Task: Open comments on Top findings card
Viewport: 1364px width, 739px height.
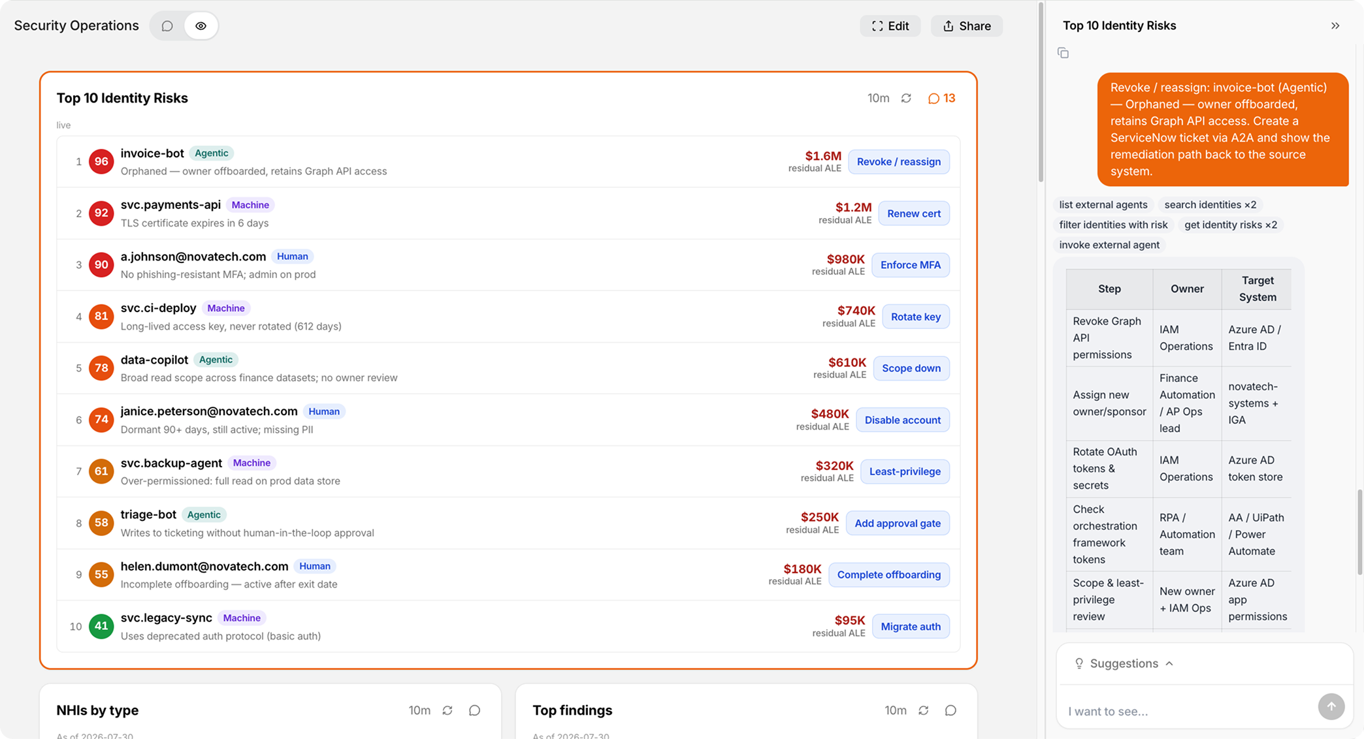Action: 951,710
